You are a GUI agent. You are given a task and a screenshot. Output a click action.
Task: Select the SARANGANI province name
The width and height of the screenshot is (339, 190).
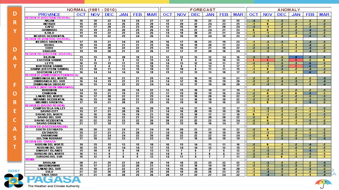49,135
